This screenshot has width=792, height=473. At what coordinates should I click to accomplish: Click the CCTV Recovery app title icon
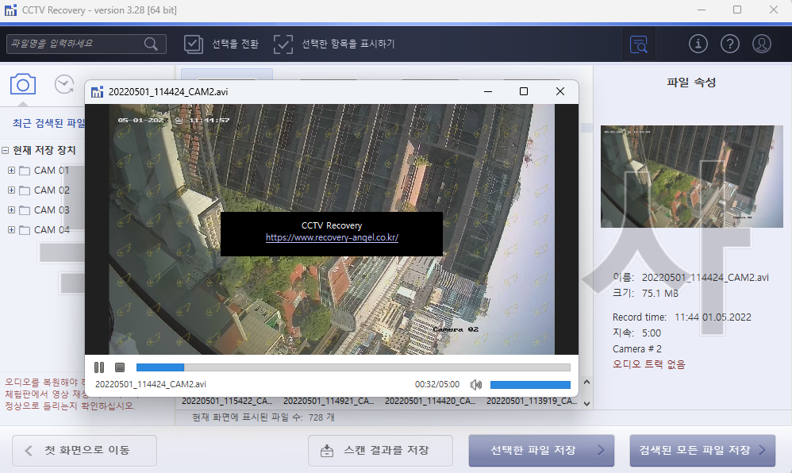coord(10,10)
